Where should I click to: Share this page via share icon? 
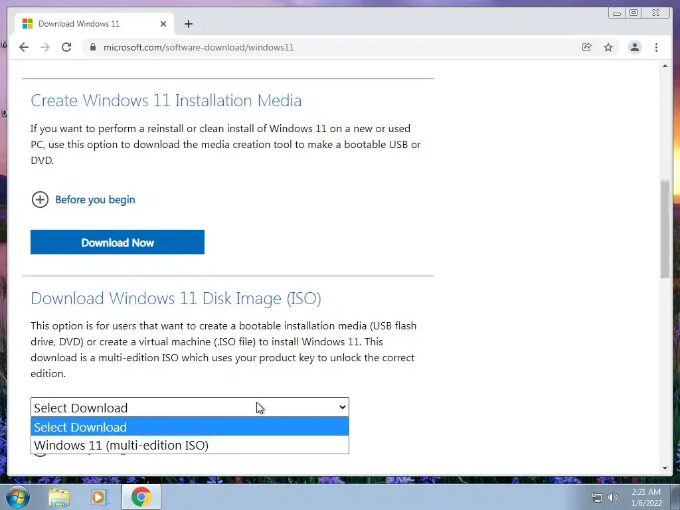[587, 47]
